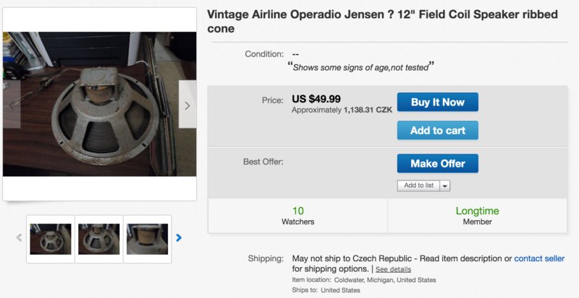Open the contact seller link
The height and width of the screenshot is (298, 579).
539,258
